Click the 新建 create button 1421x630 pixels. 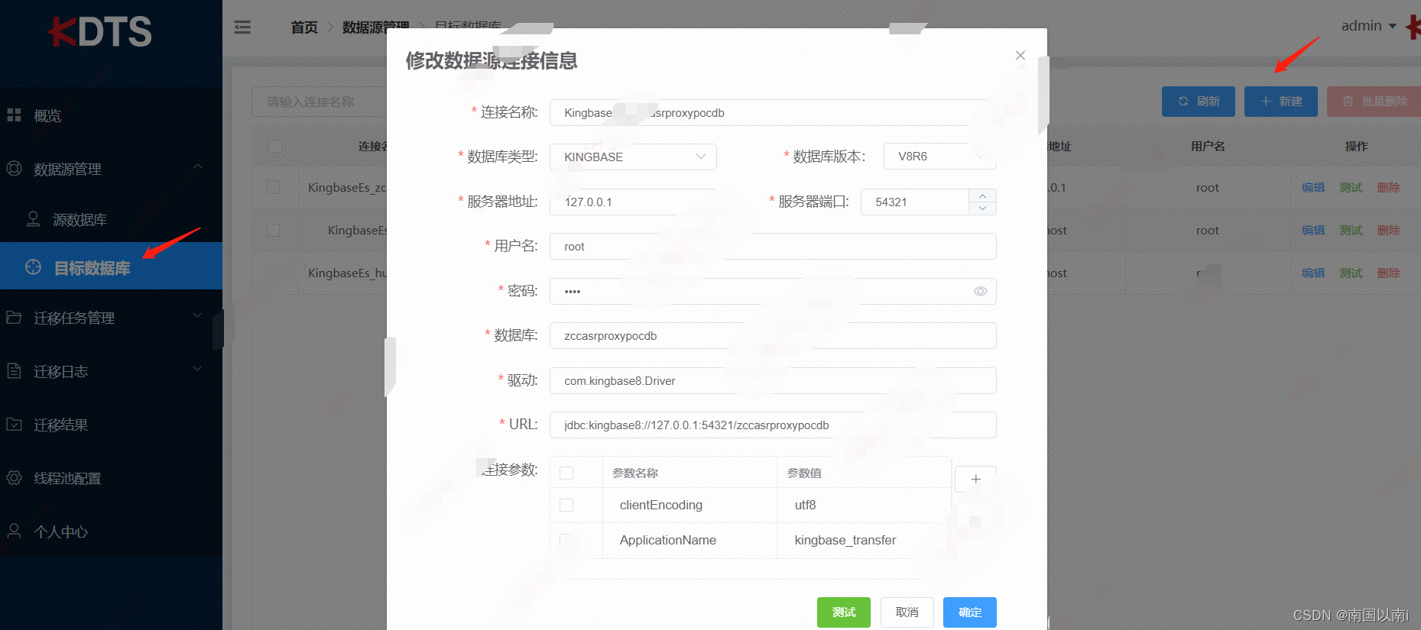click(x=1280, y=102)
